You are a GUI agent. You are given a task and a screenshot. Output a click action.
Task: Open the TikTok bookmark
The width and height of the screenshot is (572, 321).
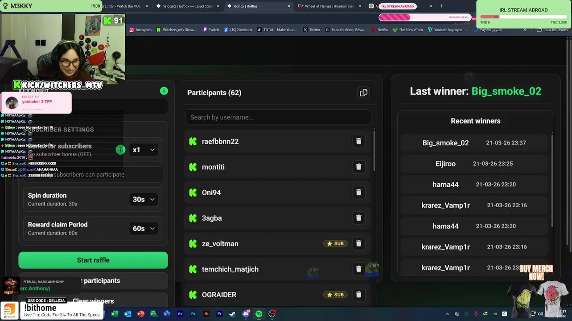coord(277,30)
